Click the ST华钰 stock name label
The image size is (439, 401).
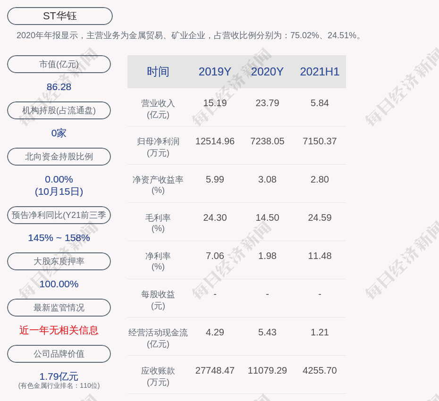tap(59, 16)
